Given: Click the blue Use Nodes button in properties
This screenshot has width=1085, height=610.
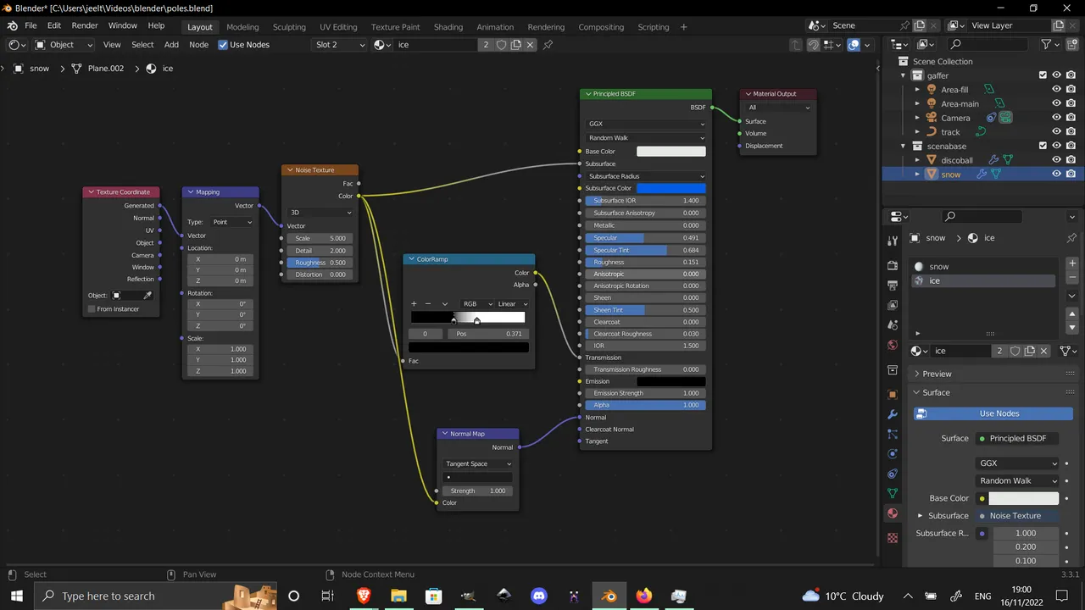Looking at the screenshot, I should click(993, 413).
